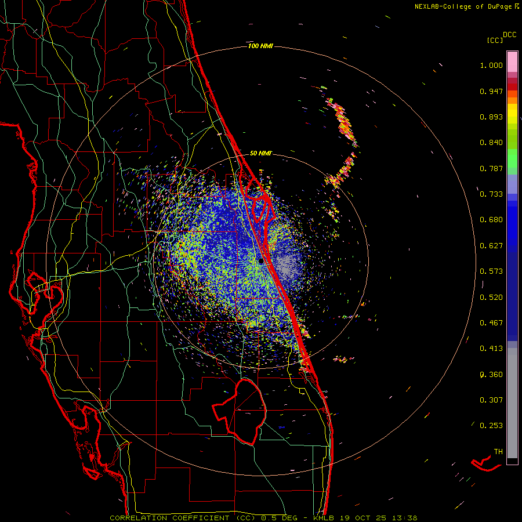Click the [CC] units label above color bar
Image resolution: width=522 pixels, height=522 pixels.
(x=495, y=40)
